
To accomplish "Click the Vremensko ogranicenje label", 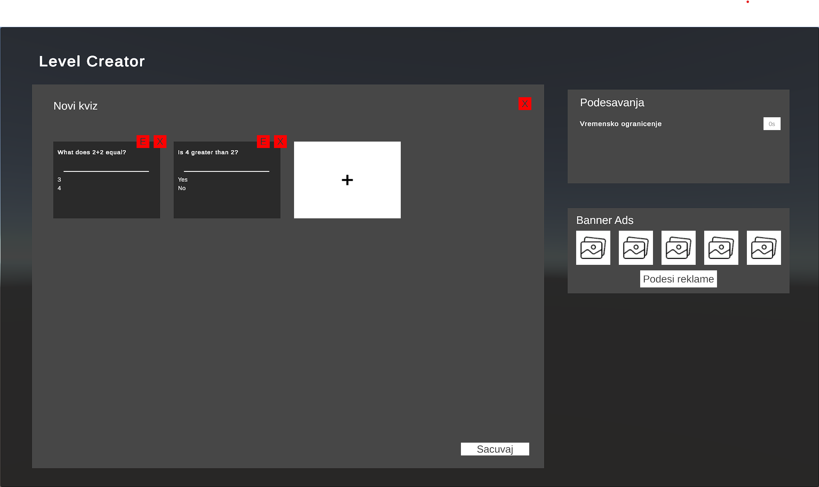I will (621, 124).
